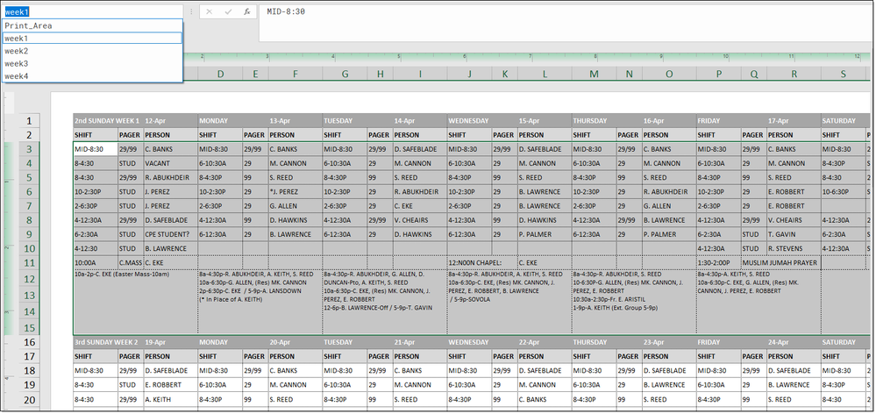Click the Name Box showing week1
The height and width of the screenshot is (414, 876).
tap(92, 11)
